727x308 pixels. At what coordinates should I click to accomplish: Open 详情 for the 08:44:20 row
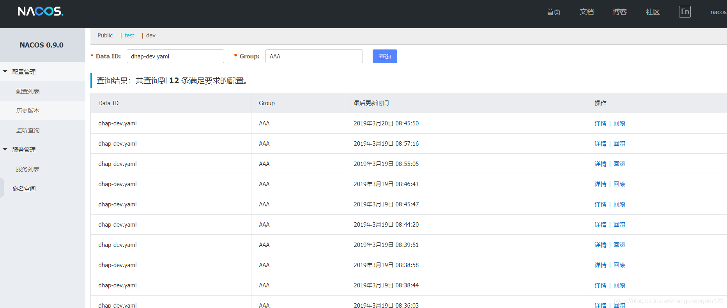pos(600,225)
